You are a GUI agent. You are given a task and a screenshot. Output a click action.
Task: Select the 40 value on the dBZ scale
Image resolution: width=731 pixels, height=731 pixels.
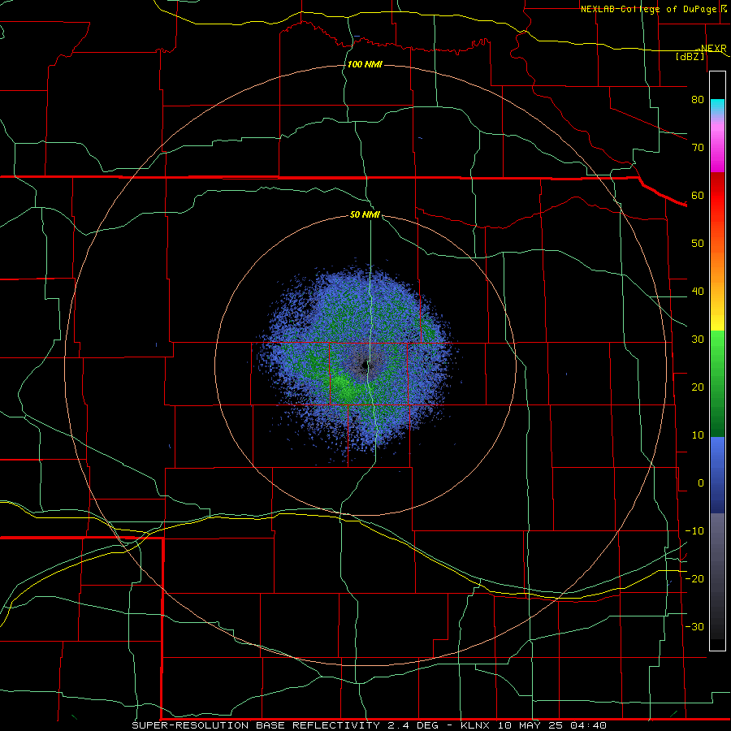pos(698,292)
